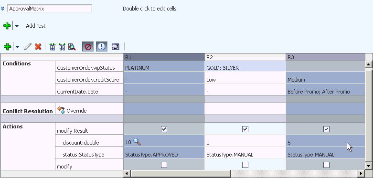Click the ApprovalMatrix name field
Viewport: 373px width, 178px height.
(50, 9)
